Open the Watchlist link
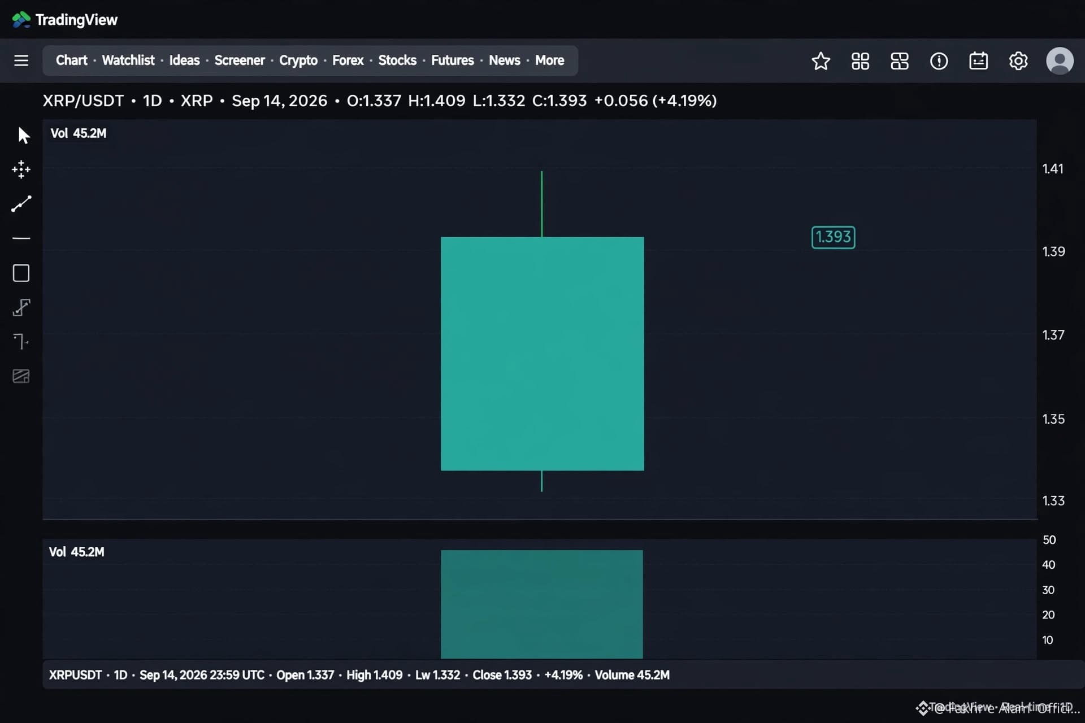Viewport: 1085px width, 723px height. [x=128, y=60]
